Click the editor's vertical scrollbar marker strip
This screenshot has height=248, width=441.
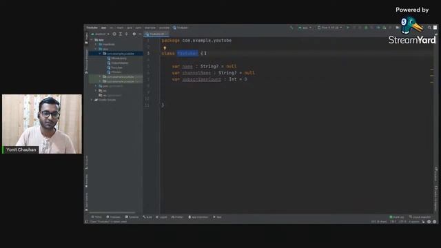coord(432,125)
